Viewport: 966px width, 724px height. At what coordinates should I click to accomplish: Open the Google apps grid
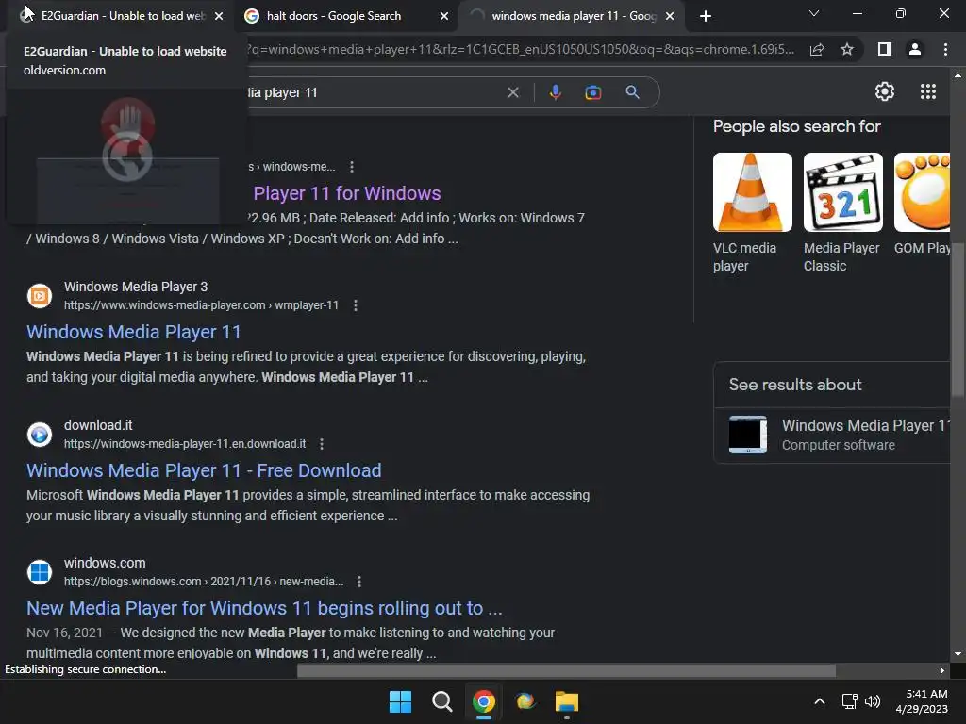coord(928,91)
